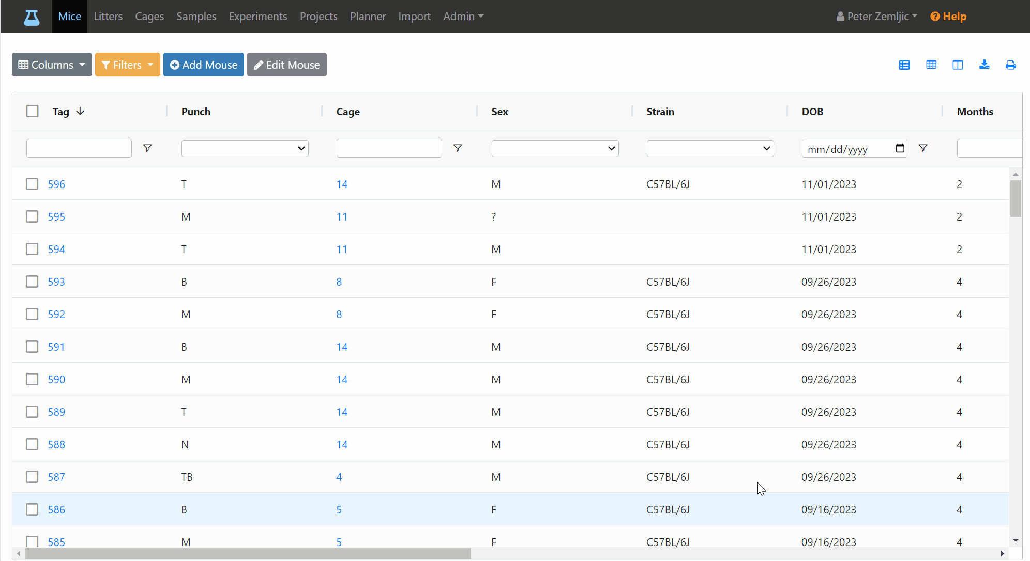Viewport: 1030px width, 561px height.
Task: Focus the Cage filter text field
Action: click(x=389, y=148)
